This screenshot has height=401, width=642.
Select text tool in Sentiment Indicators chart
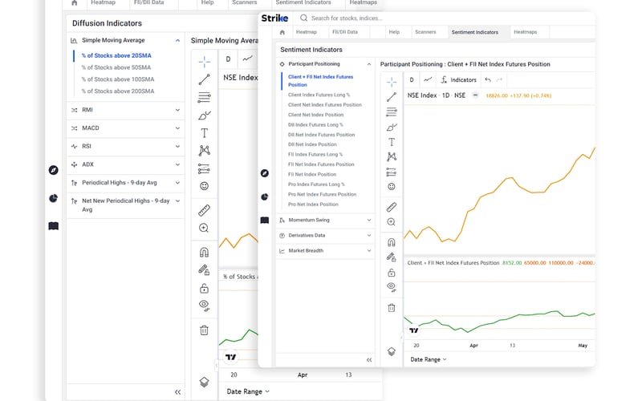[x=392, y=142]
